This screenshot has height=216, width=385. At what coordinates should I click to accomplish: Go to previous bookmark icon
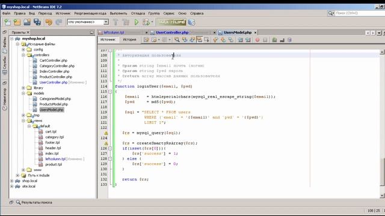pos(215,40)
